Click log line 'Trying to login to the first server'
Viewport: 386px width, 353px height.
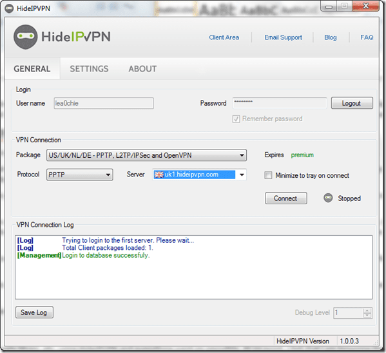(x=128, y=240)
